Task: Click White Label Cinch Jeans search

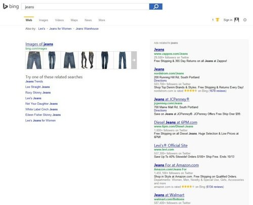Action: tap(41, 109)
